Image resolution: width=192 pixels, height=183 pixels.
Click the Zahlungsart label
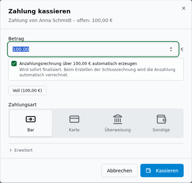[22, 105]
